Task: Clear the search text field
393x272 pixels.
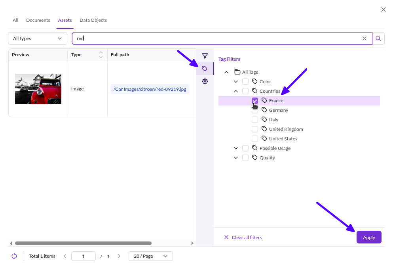Action: click(x=365, y=38)
